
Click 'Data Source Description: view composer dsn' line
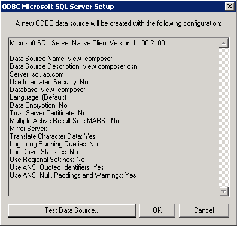click(x=74, y=66)
